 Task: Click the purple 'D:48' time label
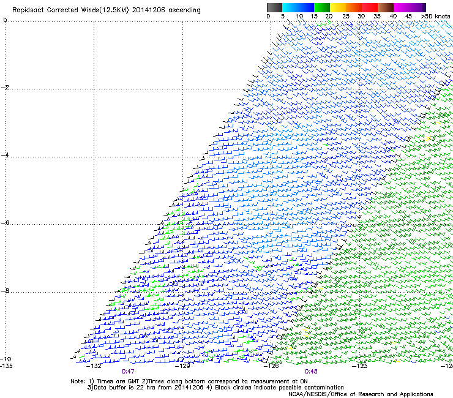tap(311, 372)
